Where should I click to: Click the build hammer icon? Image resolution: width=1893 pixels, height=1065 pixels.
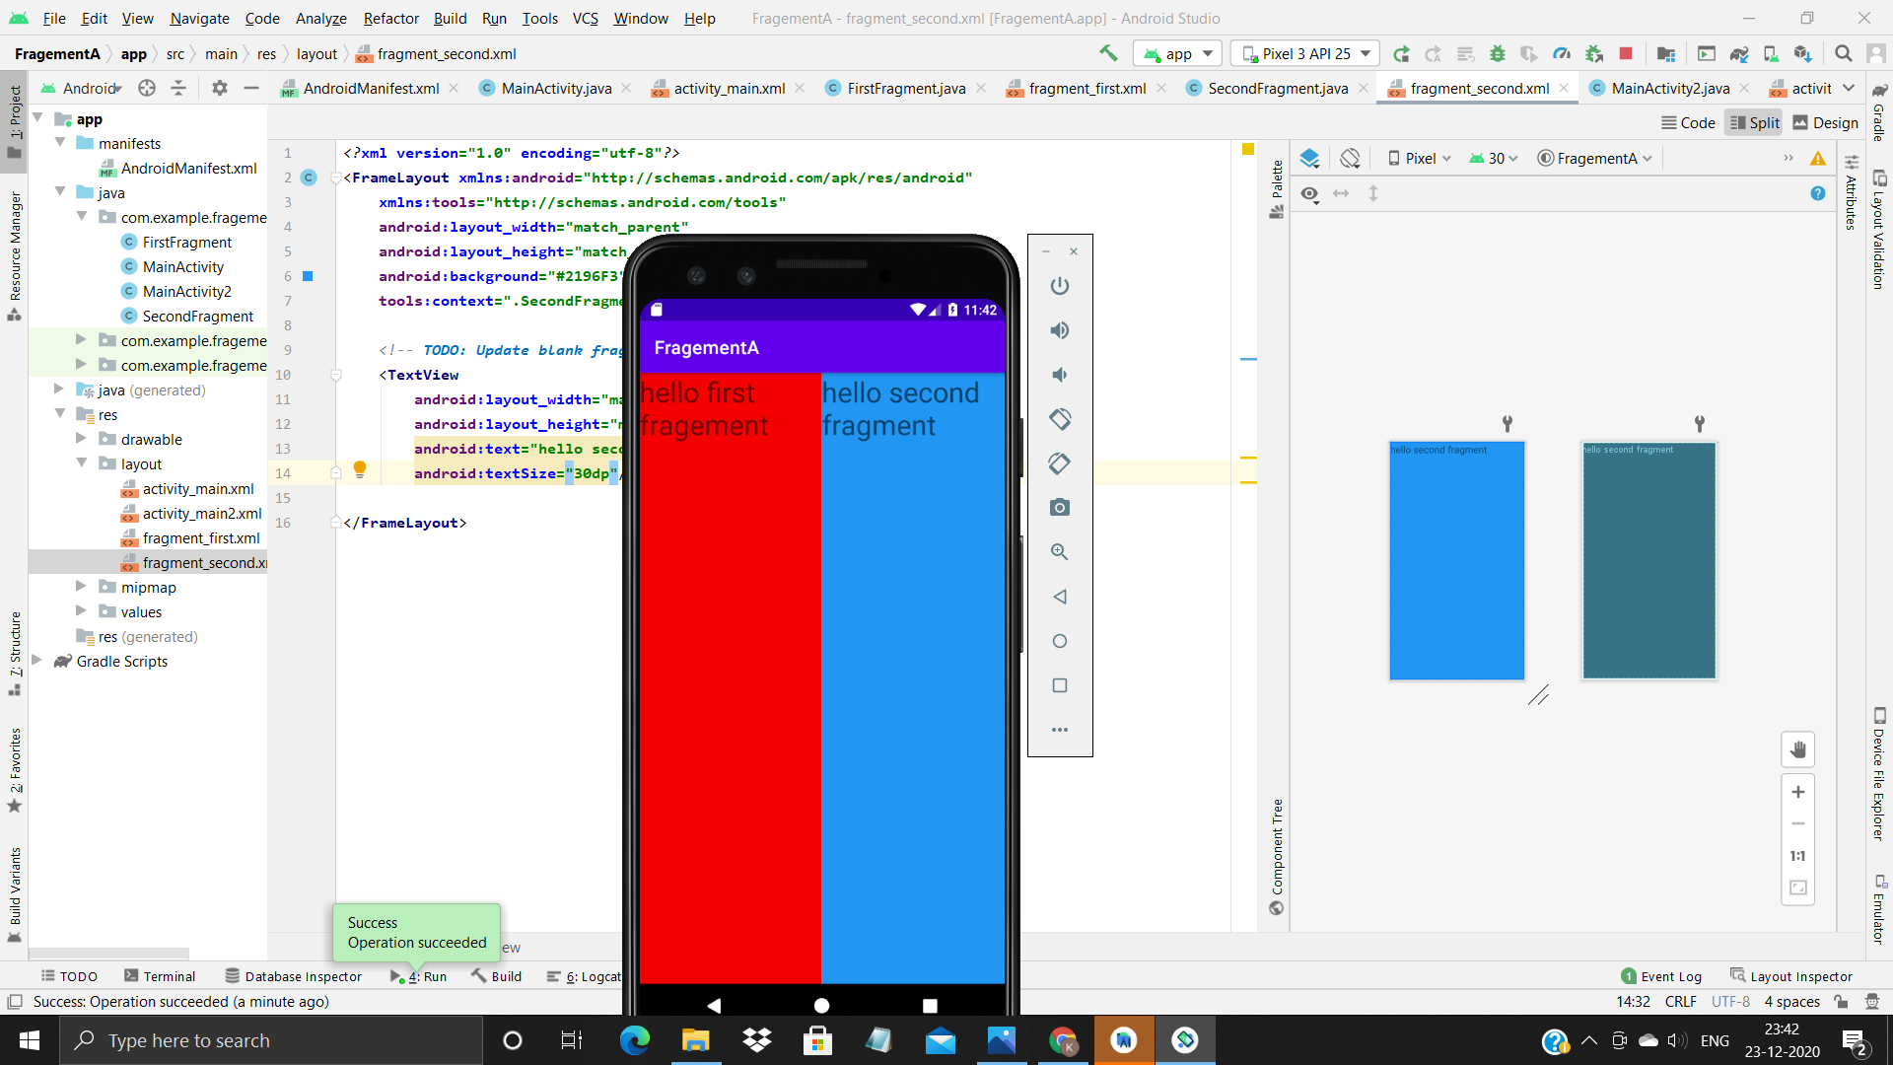1108,54
